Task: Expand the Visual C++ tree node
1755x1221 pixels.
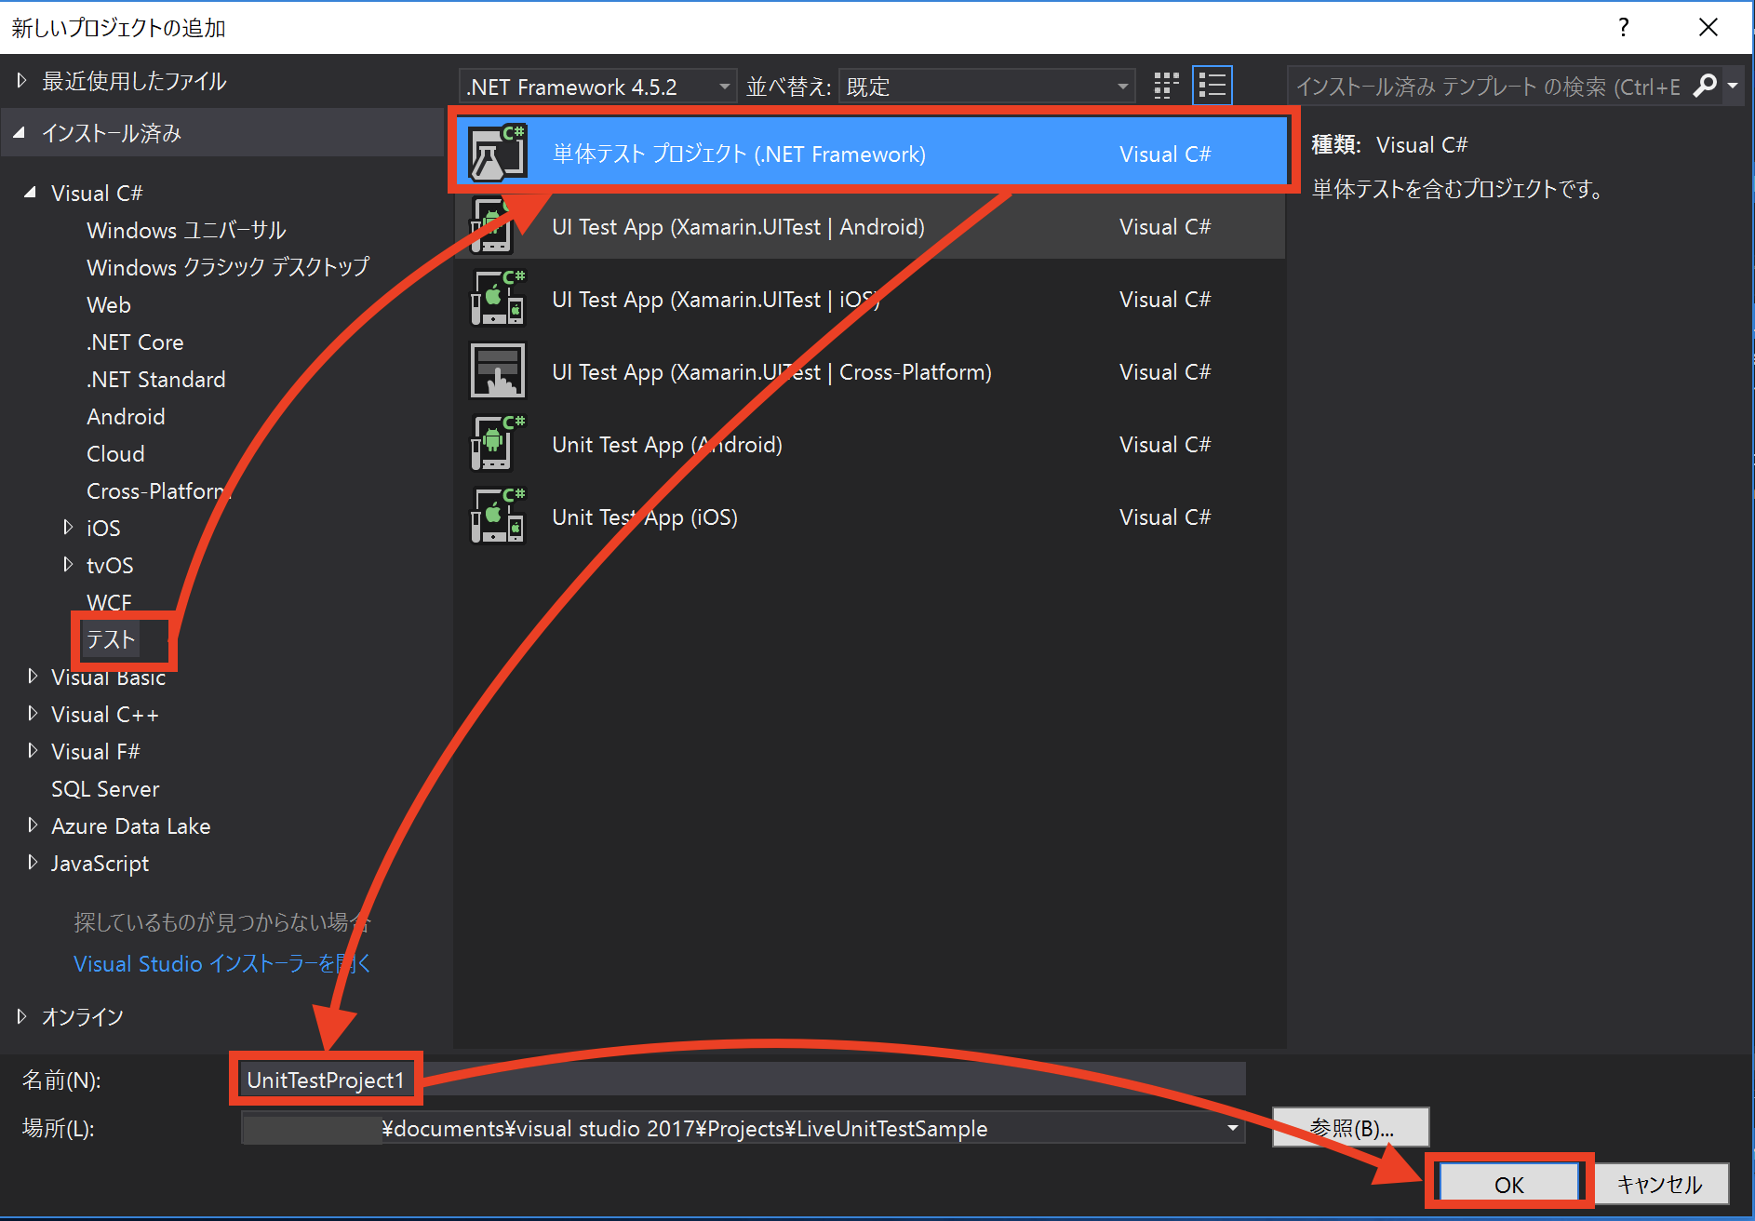Action: [x=33, y=713]
